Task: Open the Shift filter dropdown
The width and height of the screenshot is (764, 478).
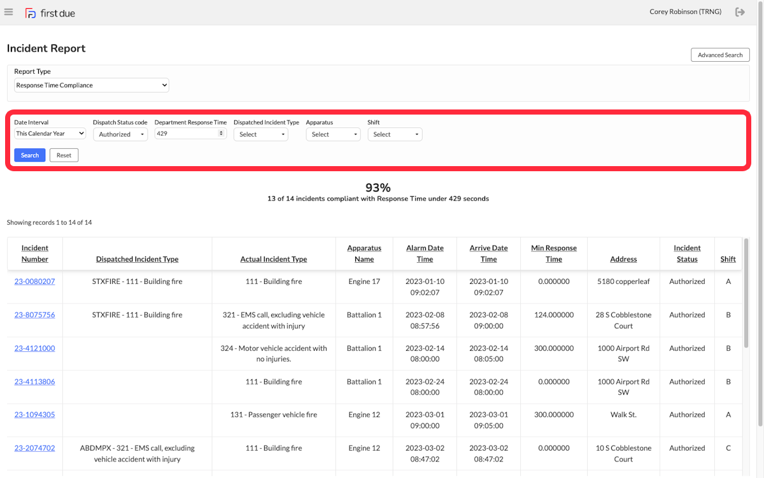Action: pyautogui.click(x=395, y=134)
